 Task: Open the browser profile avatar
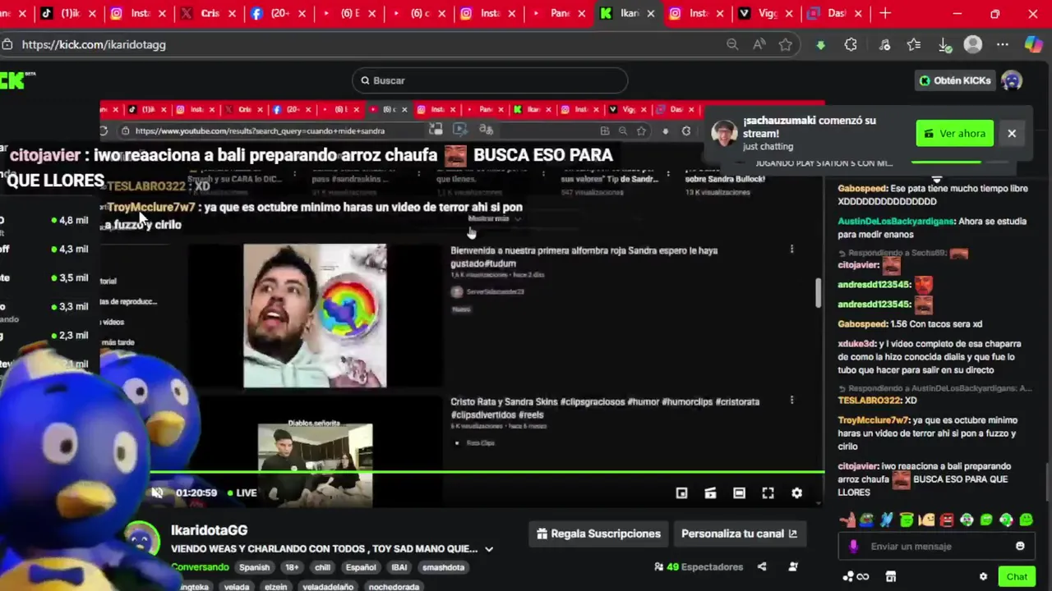[973, 44]
